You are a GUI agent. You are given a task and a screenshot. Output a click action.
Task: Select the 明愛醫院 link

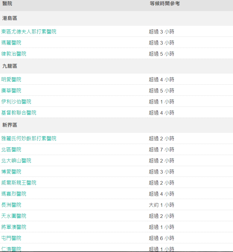[x=11, y=79]
